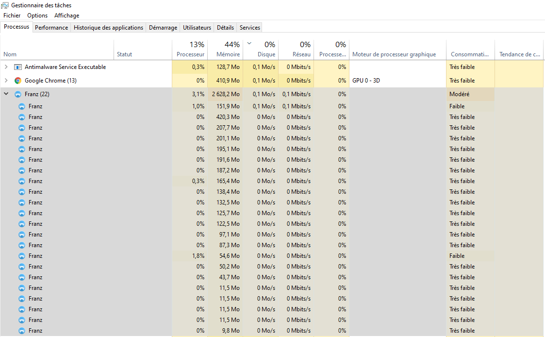Click the Google Chrome process icon
This screenshot has width=545, height=337.
18,80
